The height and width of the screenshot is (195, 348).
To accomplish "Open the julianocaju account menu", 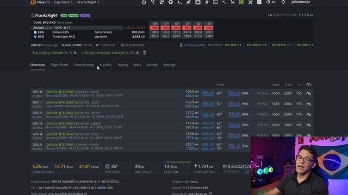I will coord(301,2).
